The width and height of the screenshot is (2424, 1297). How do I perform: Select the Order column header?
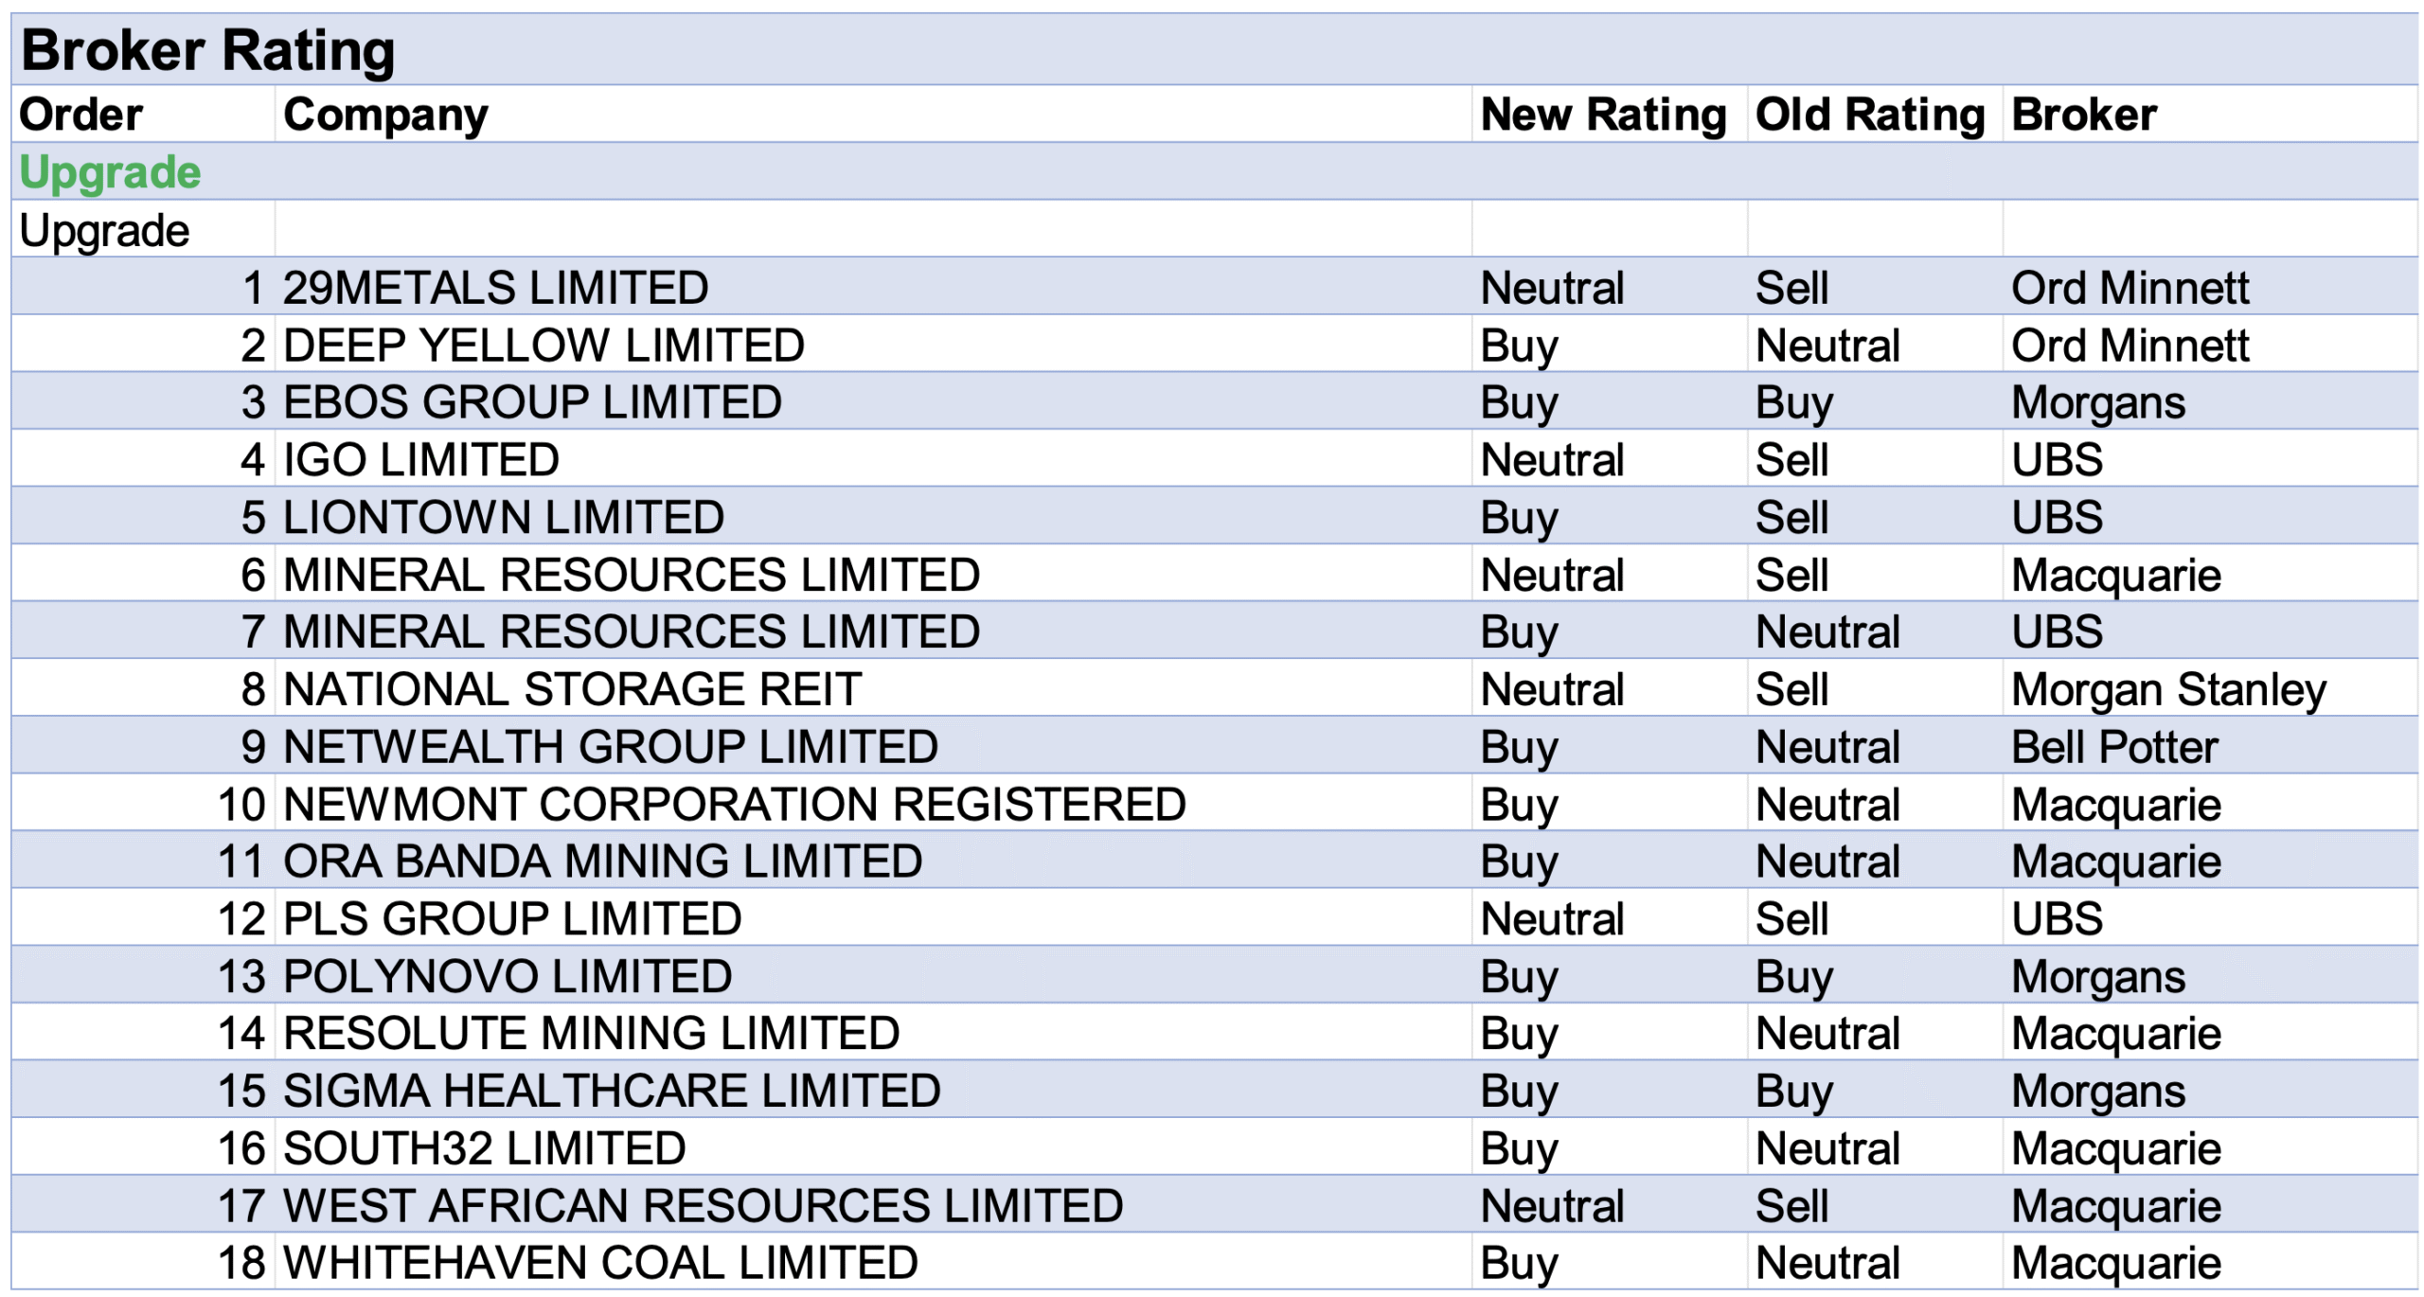click(81, 115)
